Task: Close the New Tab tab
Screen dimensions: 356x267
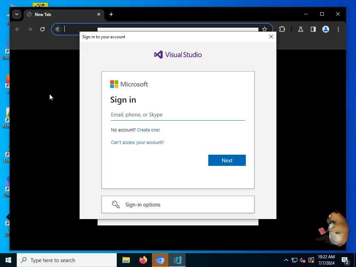Action: pos(99,14)
